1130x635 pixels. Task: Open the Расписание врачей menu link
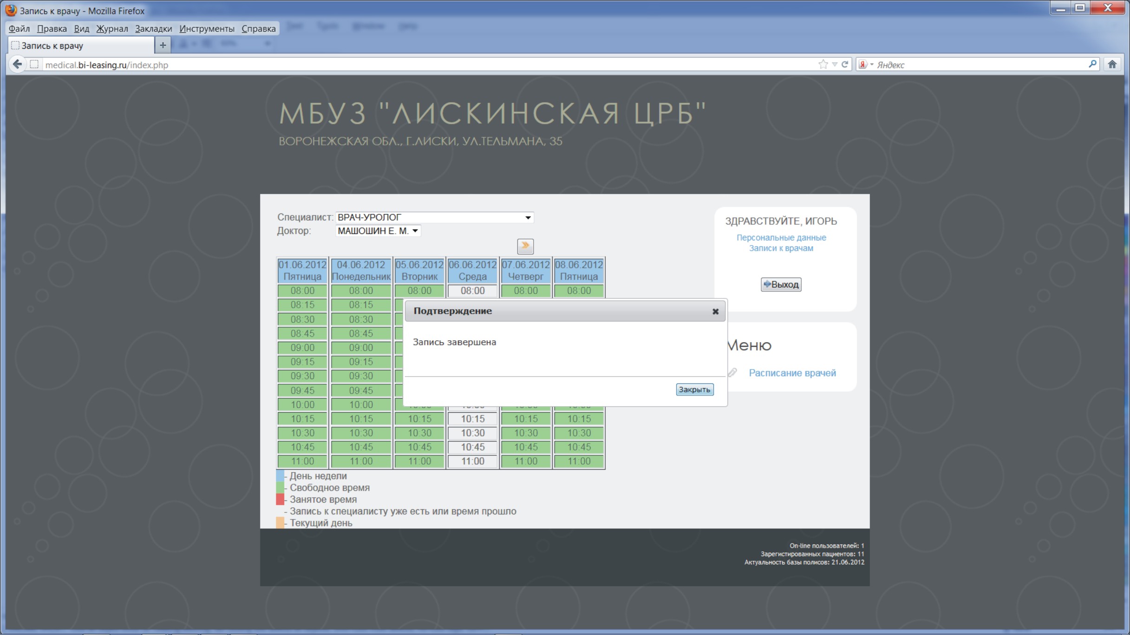792,373
